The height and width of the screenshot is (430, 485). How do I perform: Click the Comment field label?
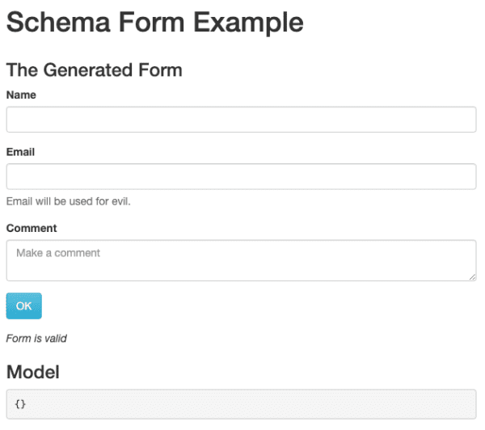click(x=32, y=228)
